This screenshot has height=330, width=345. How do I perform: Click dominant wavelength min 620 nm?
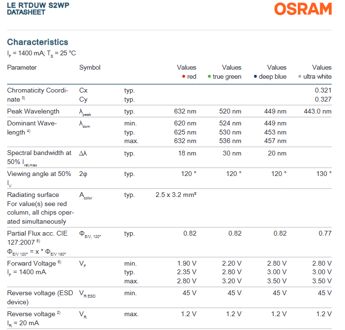pyautogui.click(x=185, y=123)
